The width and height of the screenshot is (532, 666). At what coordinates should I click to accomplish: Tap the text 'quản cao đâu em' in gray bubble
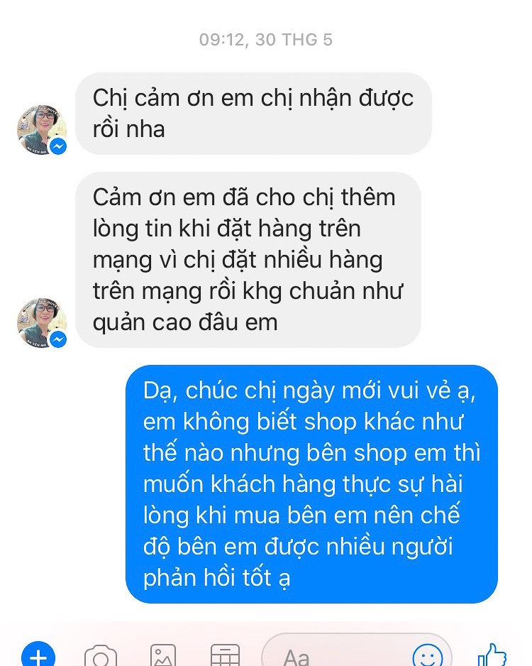click(x=185, y=322)
